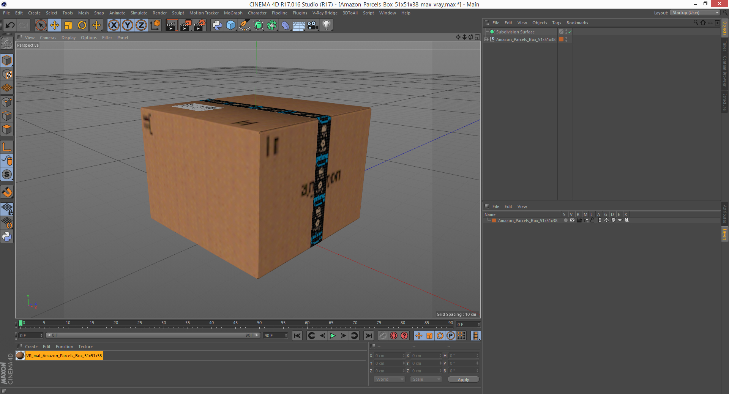729x394 pixels.
Task: Render the active view
Action: tap(172, 25)
